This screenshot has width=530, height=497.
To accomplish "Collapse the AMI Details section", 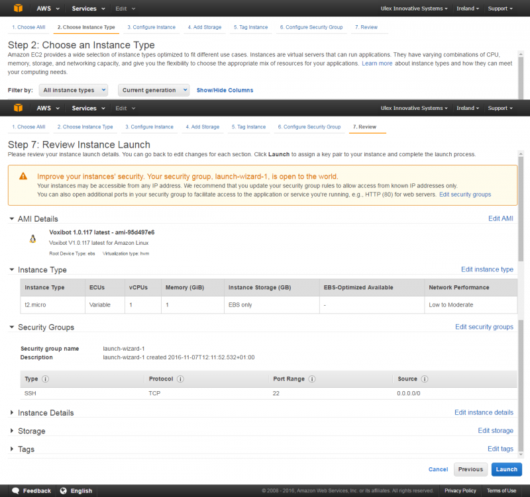I will (12, 219).
